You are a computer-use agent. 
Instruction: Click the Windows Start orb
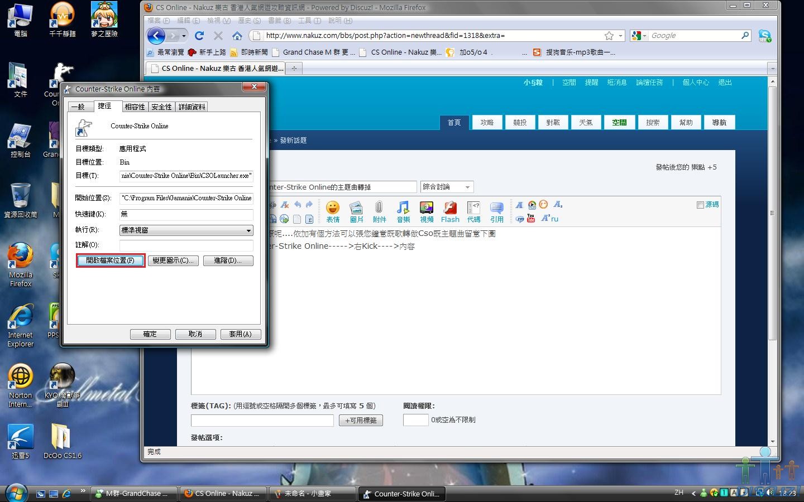(x=15, y=493)
